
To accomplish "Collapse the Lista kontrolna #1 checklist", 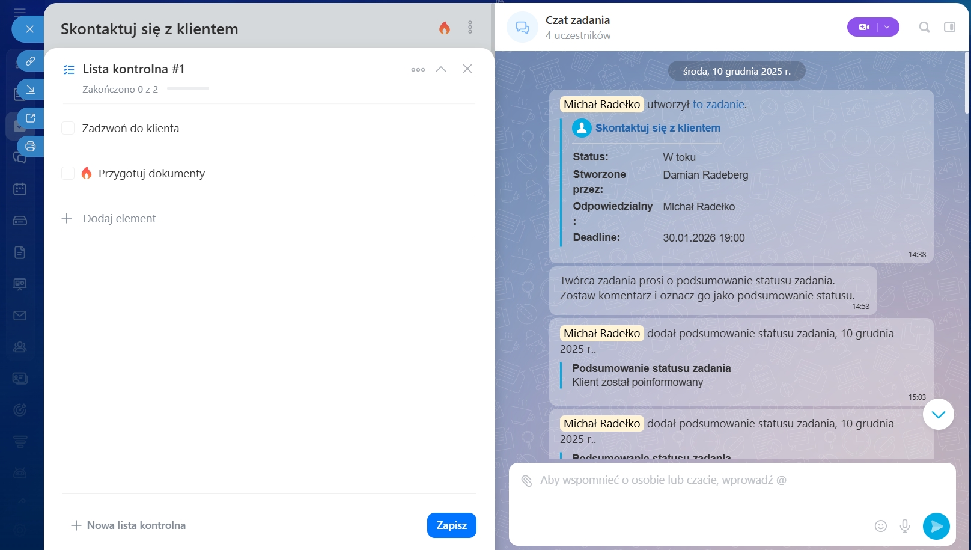I will coord(441,69).
